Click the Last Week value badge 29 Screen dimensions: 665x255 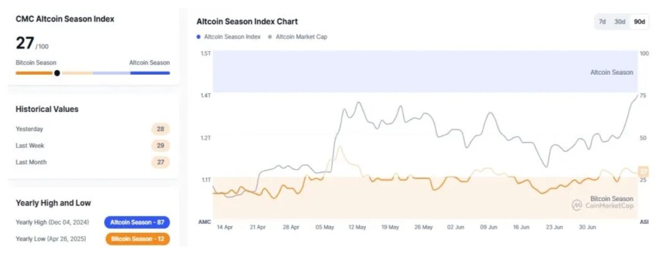coord(161,145)
